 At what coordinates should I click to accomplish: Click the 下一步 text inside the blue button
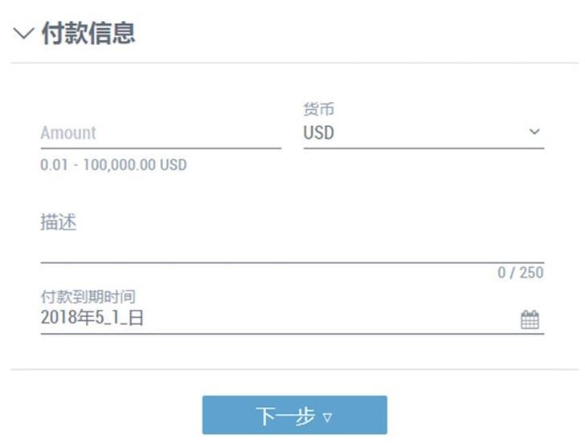(286, 417)
